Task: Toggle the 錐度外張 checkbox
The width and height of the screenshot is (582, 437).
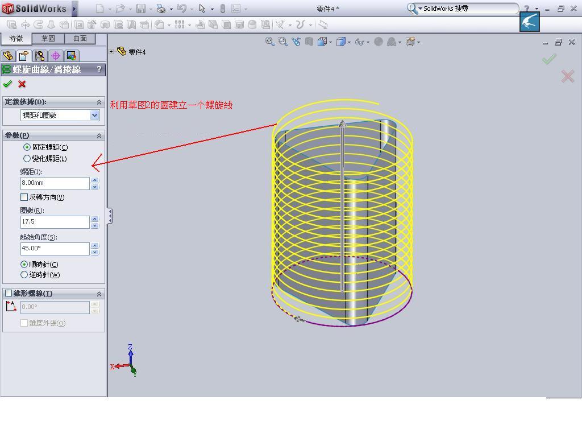Action: [24, 323]
